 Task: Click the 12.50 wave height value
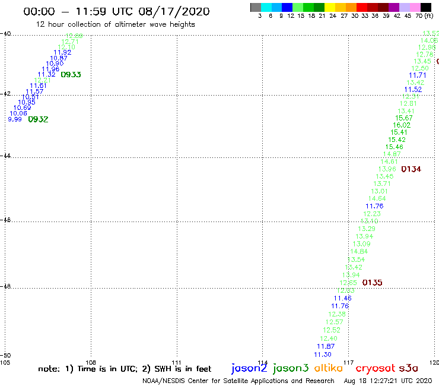419,68
